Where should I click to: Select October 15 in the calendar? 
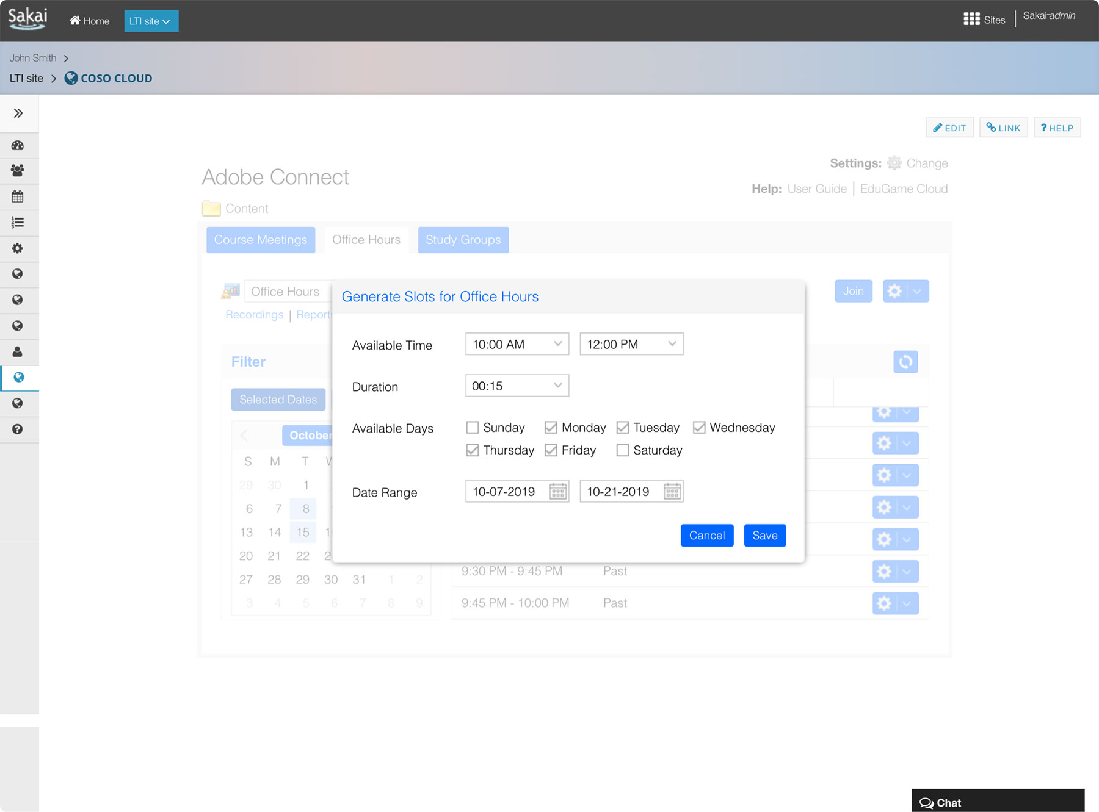click(x=303, y=532)
